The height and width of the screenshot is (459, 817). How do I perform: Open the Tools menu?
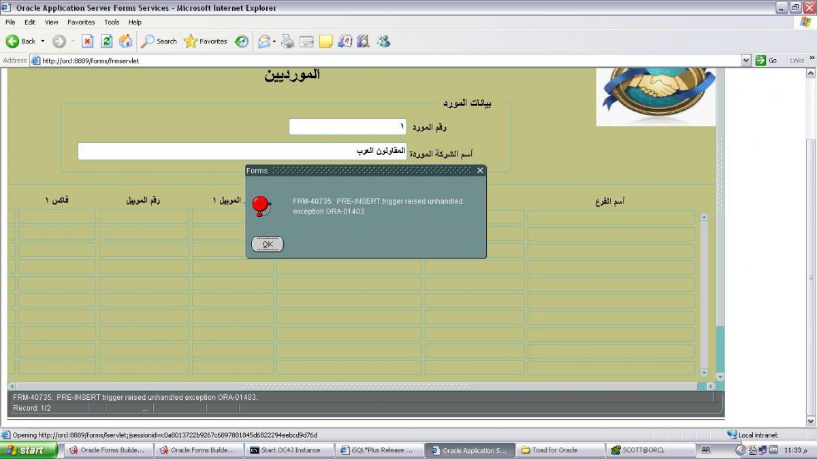pos(112,22)
